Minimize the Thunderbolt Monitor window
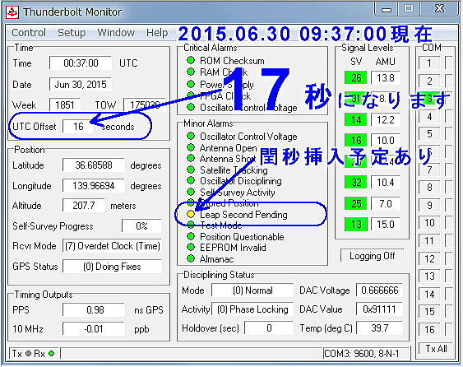Viewport: 463px width, 367px height. (387, 10)
